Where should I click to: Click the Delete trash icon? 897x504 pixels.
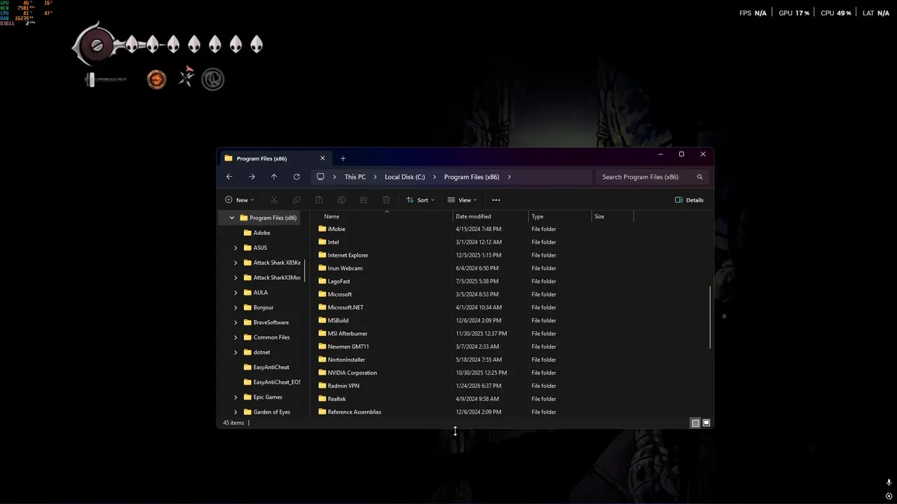tap(386, 200)
